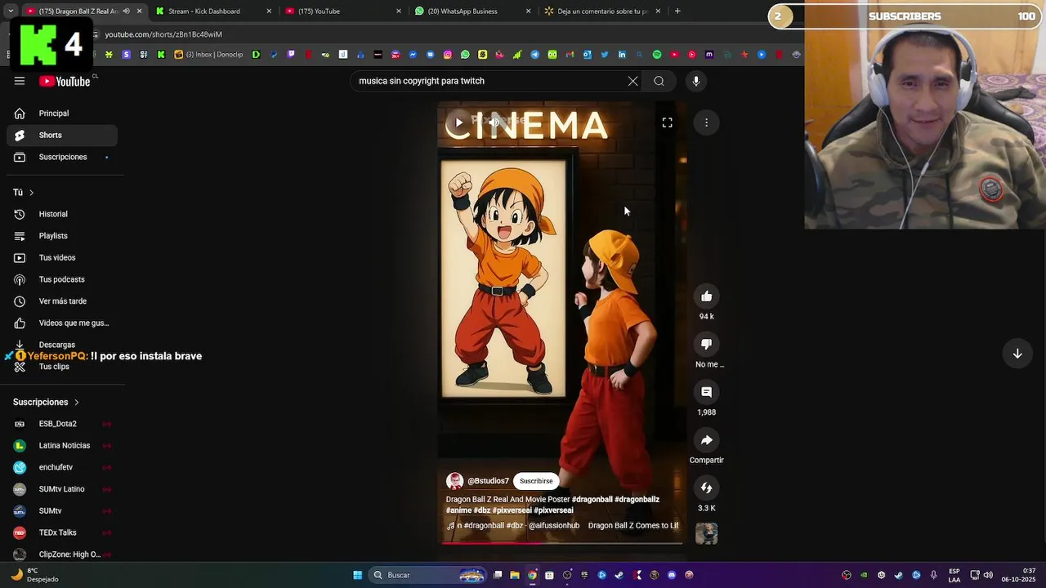Open File Explorer from the taskbar
This screenshot has height=588, width=1046.
click(x=515, y=575)
